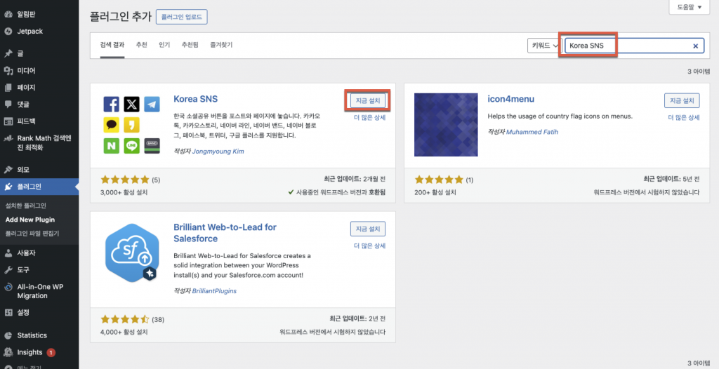Open the 외모 appearance menu icon
Screen dimensions: 719x369
point(8,170)
